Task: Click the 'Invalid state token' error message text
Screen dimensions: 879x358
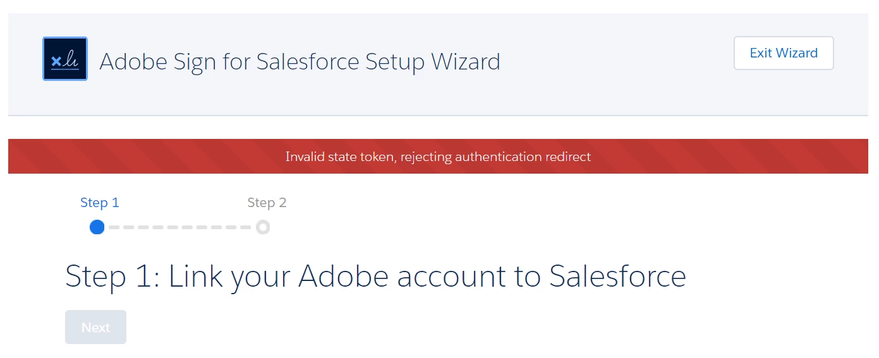Action: point(340,157)
